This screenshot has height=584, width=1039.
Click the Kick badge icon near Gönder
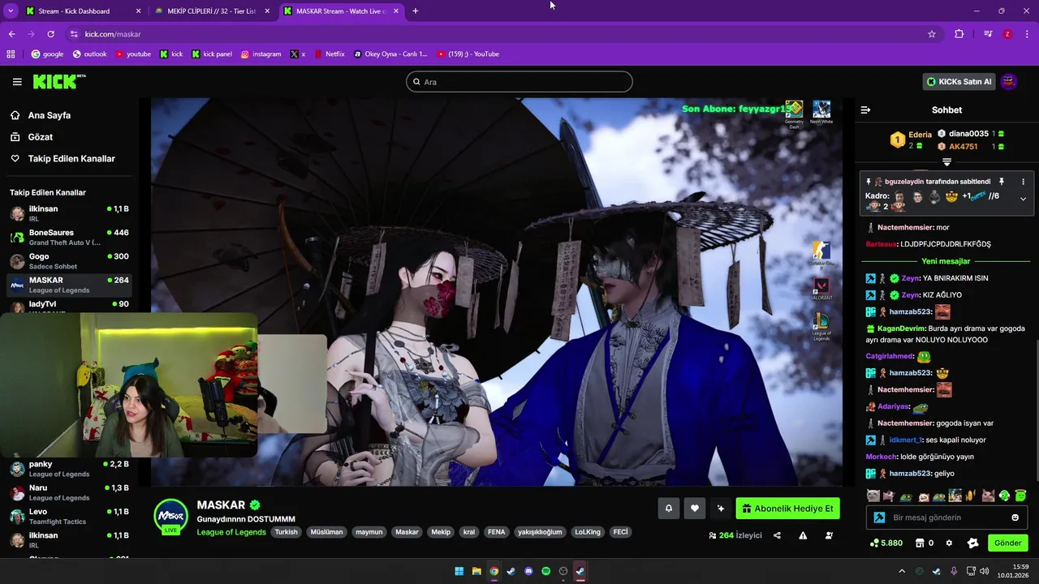click(x=973, y=543)
